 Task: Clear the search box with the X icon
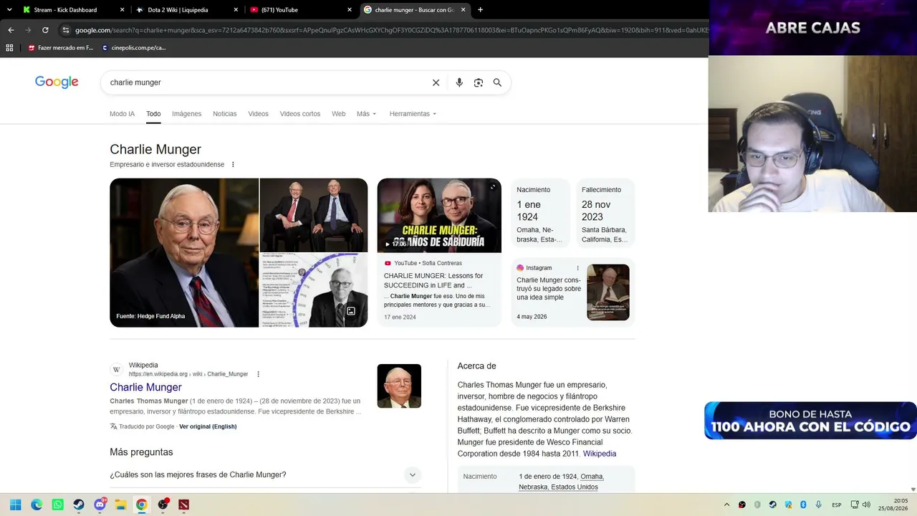point(436,82)
